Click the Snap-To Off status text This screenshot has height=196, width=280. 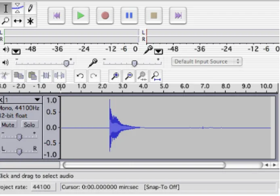click(162, 187)
